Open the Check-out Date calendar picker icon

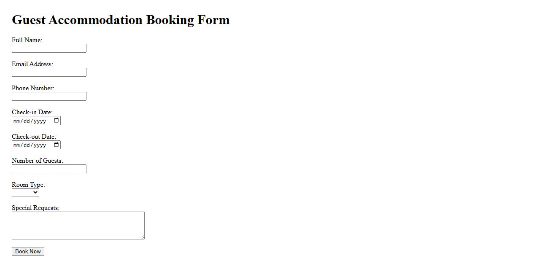point(57,145)
